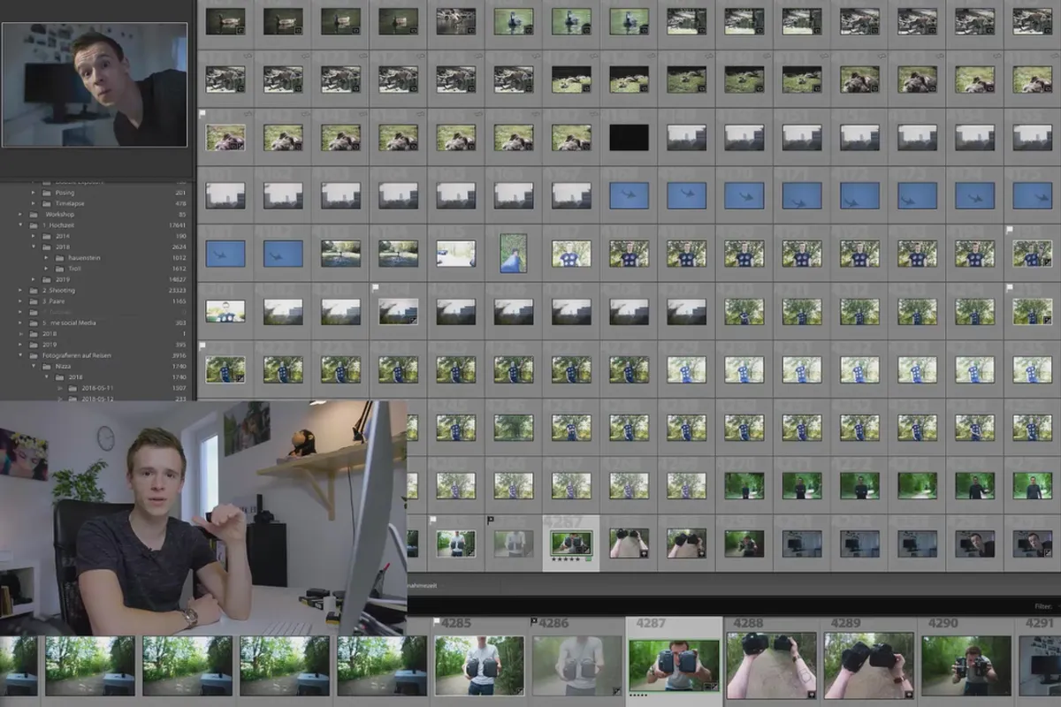Collapse the Fotografieren auf Reisen folder
The image size is (1061, 707).
[x=20, y=355]
